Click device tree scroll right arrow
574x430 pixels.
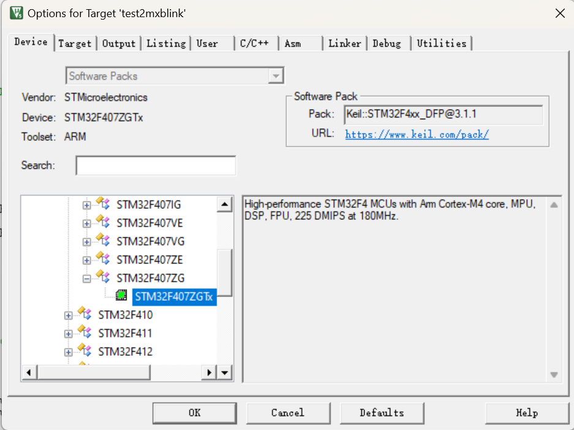209,373
